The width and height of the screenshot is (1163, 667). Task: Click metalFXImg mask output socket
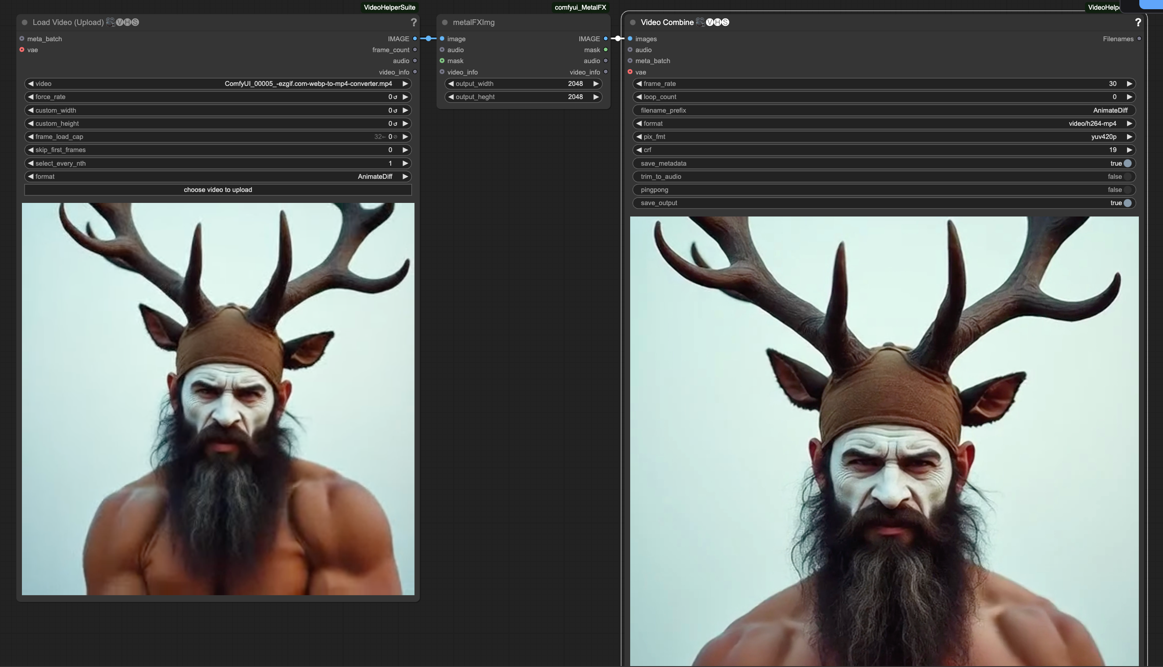(606, 50)
